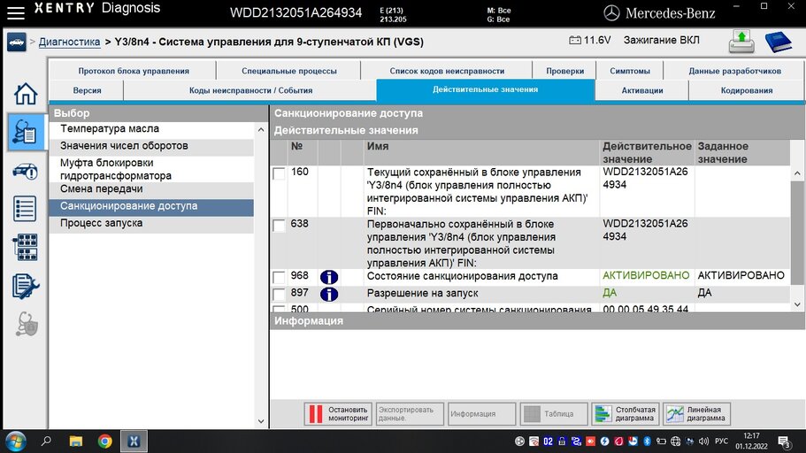Viewport: 806px width, 453px height.
Task: Launch Chrome from the taskbar
Action: click(105, 441)
